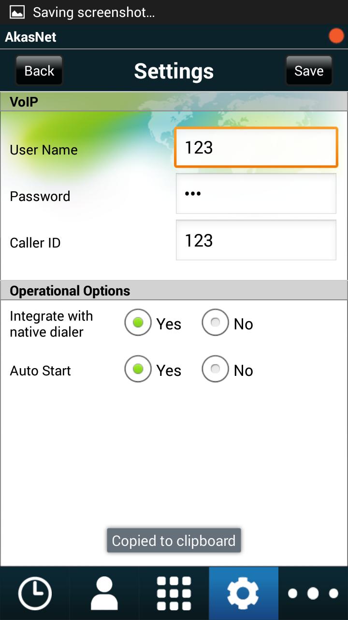Image resolution: width=348 pixels, height=620 pixels.
Task: Tap the settings gear icon
Action: [243, 593]
